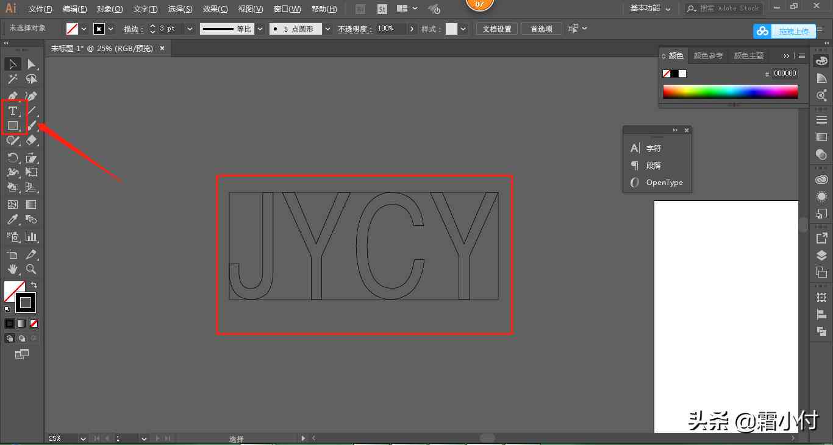833x445 pixels.
Task: Select the Artboard tool
Action: coord(12,254)
